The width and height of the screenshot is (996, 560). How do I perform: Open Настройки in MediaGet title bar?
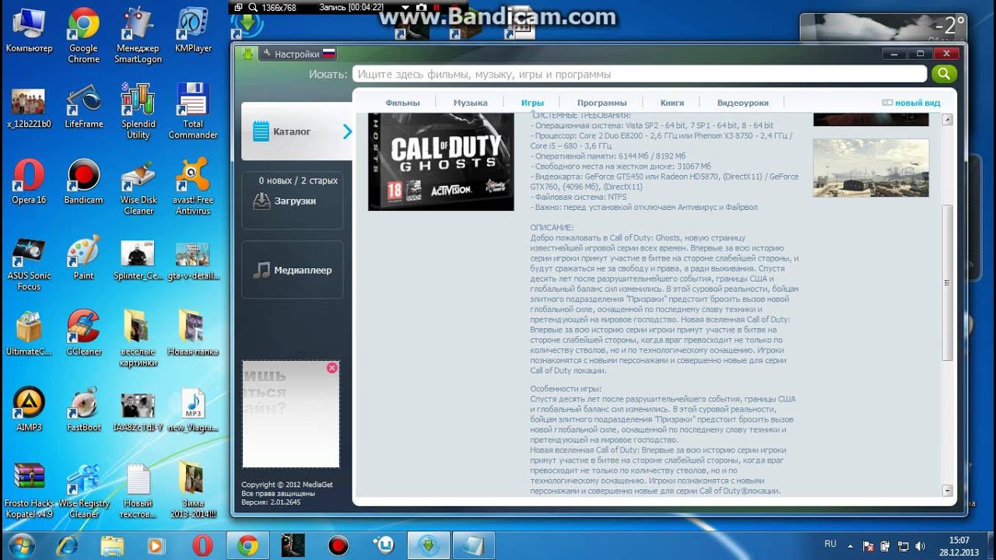pyautogui.click(x=291, y=54)
